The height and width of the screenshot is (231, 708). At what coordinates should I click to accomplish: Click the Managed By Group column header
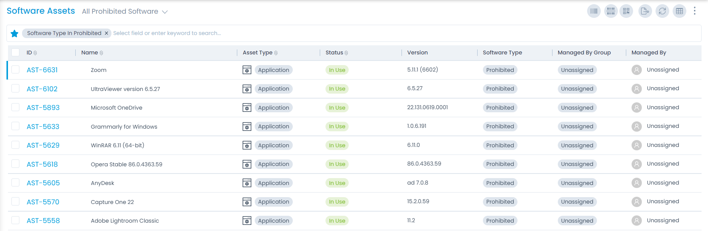coord(584,53)
